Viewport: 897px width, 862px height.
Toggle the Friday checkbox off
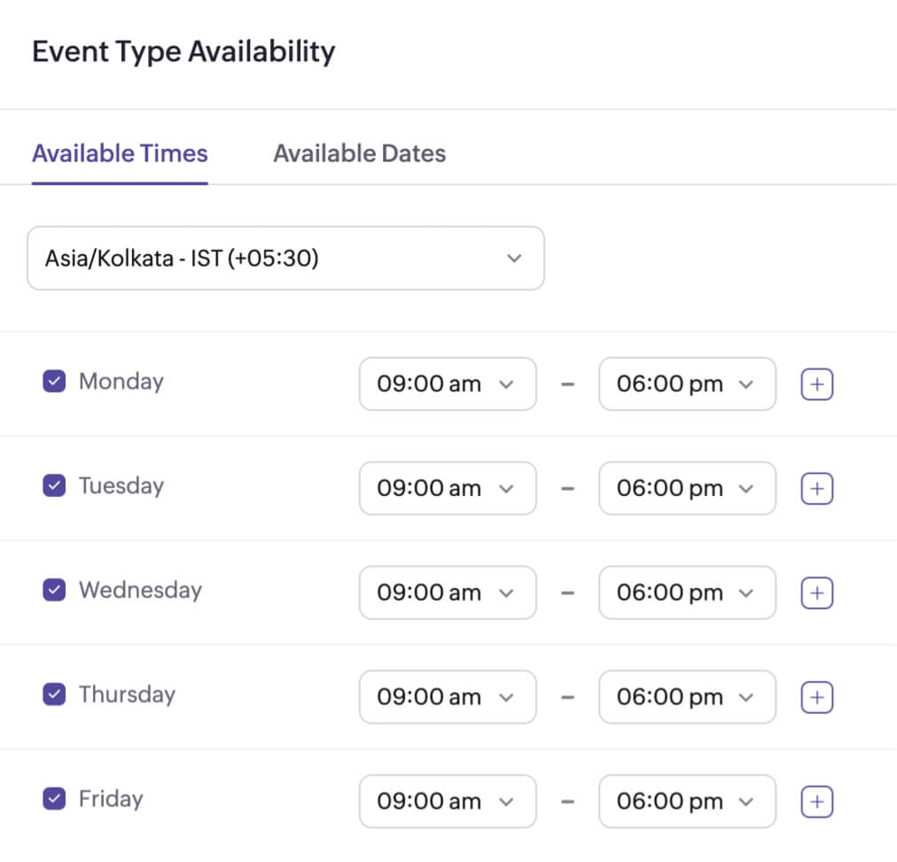(x=54, y=799)
